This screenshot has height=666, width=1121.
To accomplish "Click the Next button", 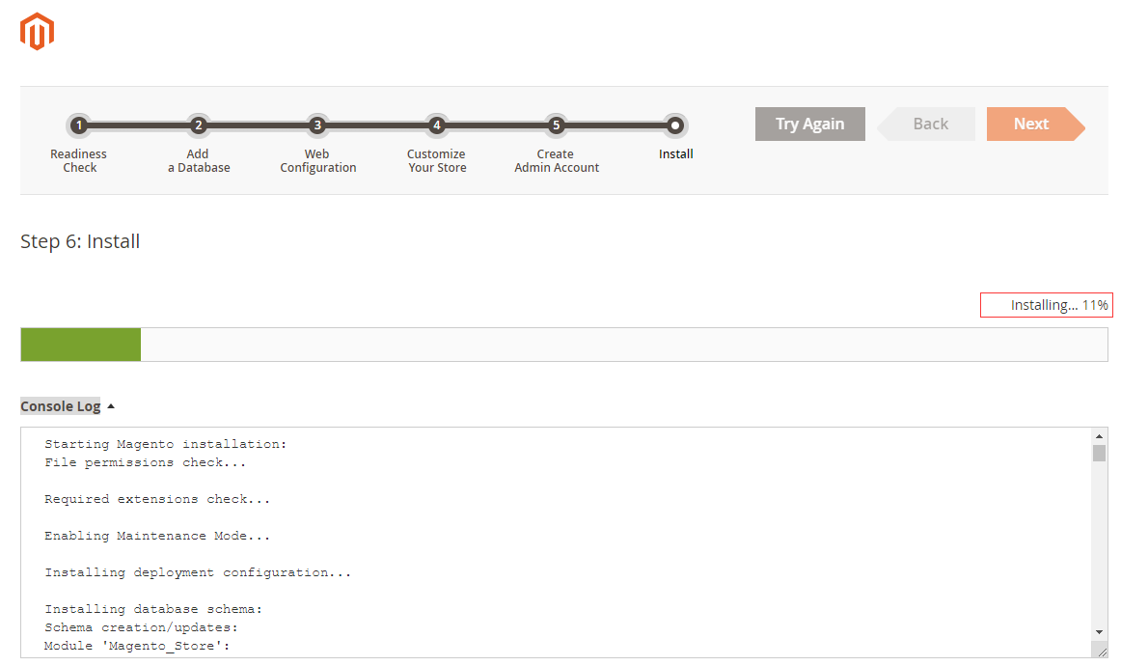I will click(1030, 124).
